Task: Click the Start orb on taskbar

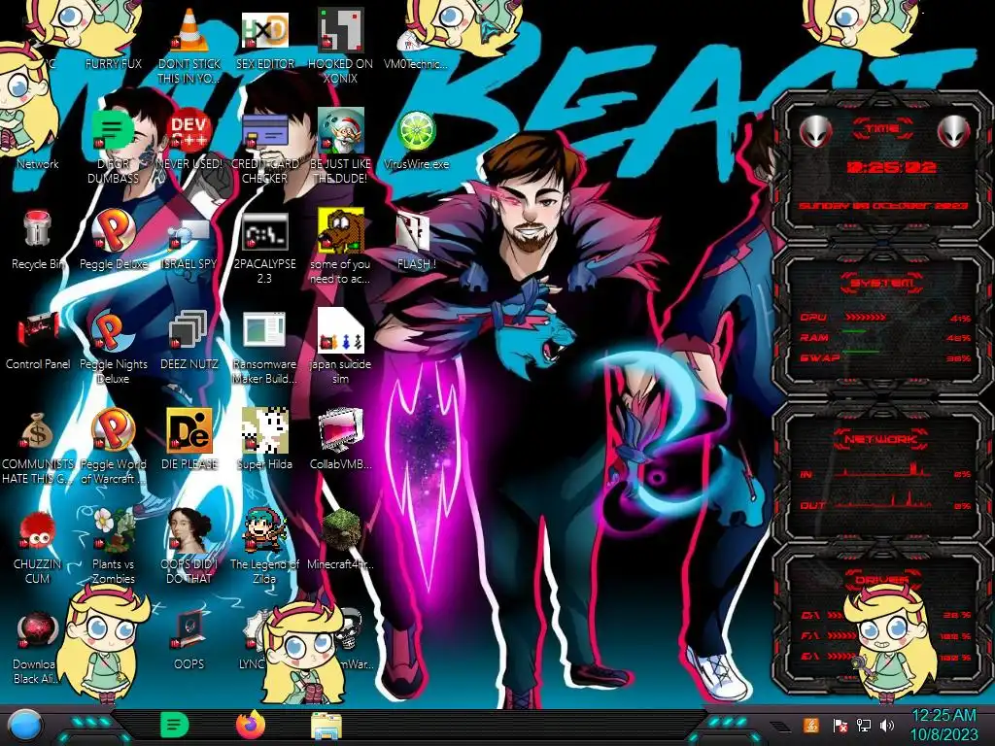Action: pos(25,726)
